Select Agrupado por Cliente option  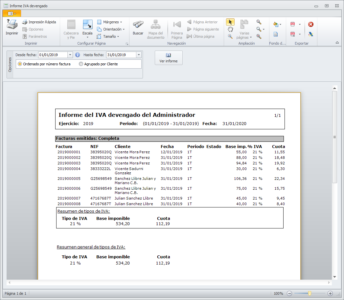(x=81, y=64)
